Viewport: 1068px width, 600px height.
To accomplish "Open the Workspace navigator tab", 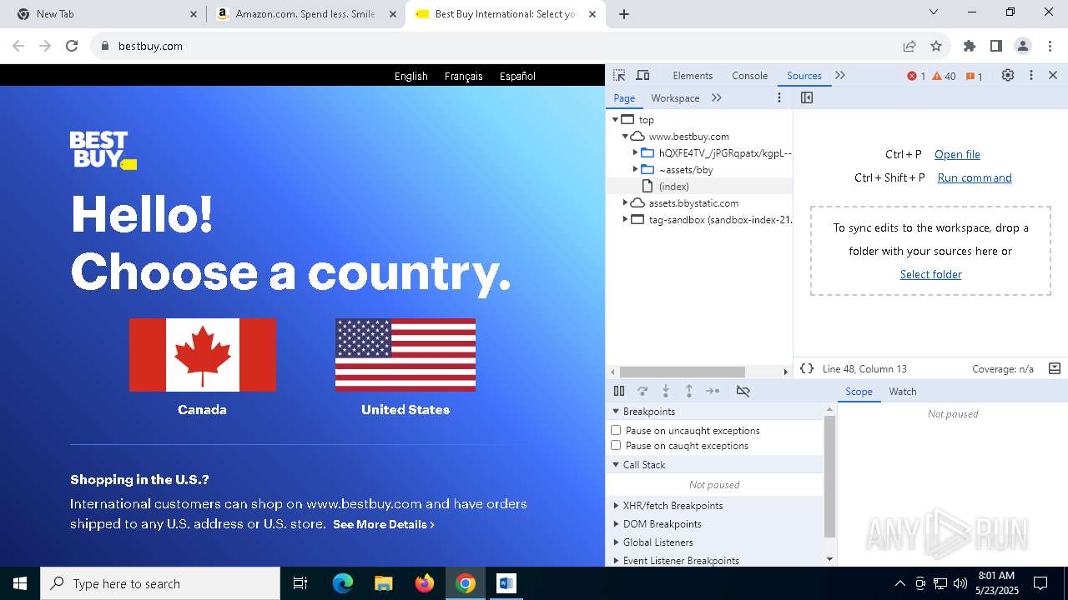I will click(x=675, y=97).
